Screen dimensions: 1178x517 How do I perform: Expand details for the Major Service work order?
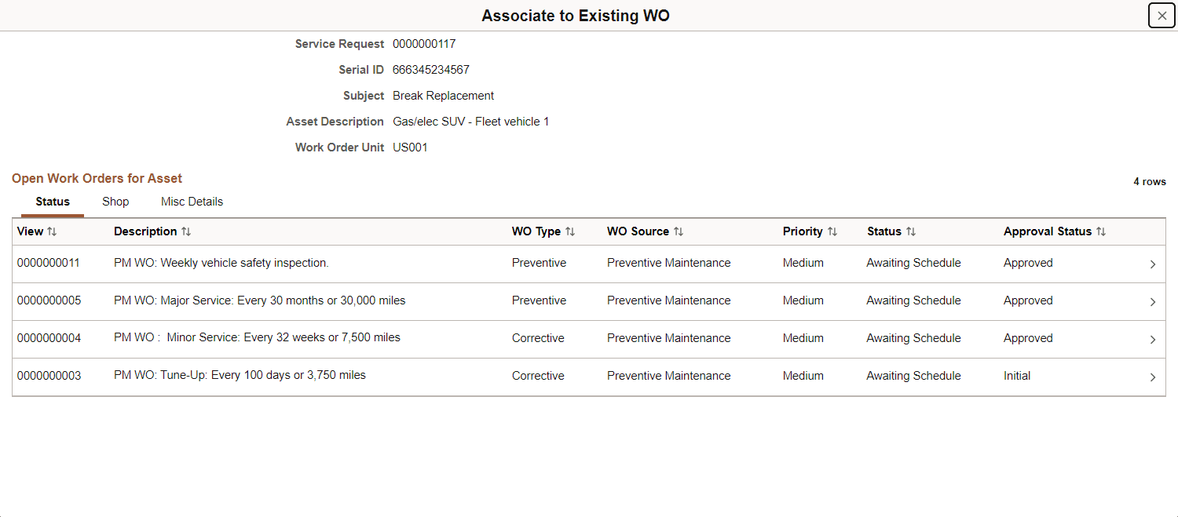coord(1152,301)
